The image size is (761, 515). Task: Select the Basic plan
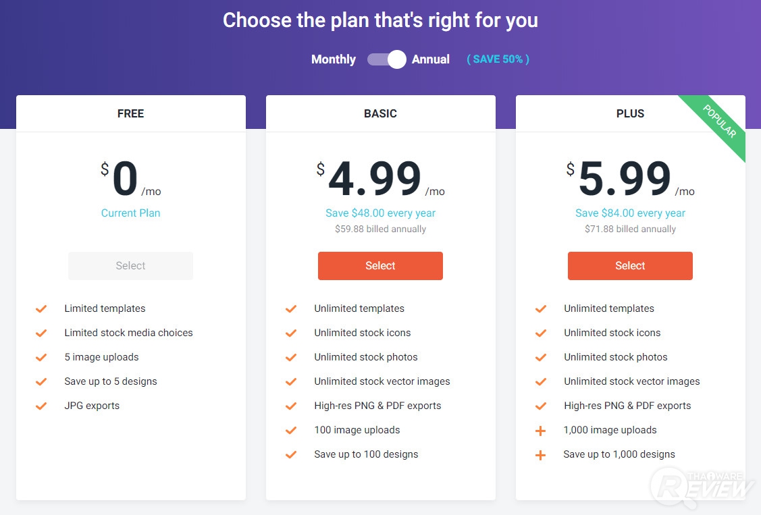coord(380,266)
